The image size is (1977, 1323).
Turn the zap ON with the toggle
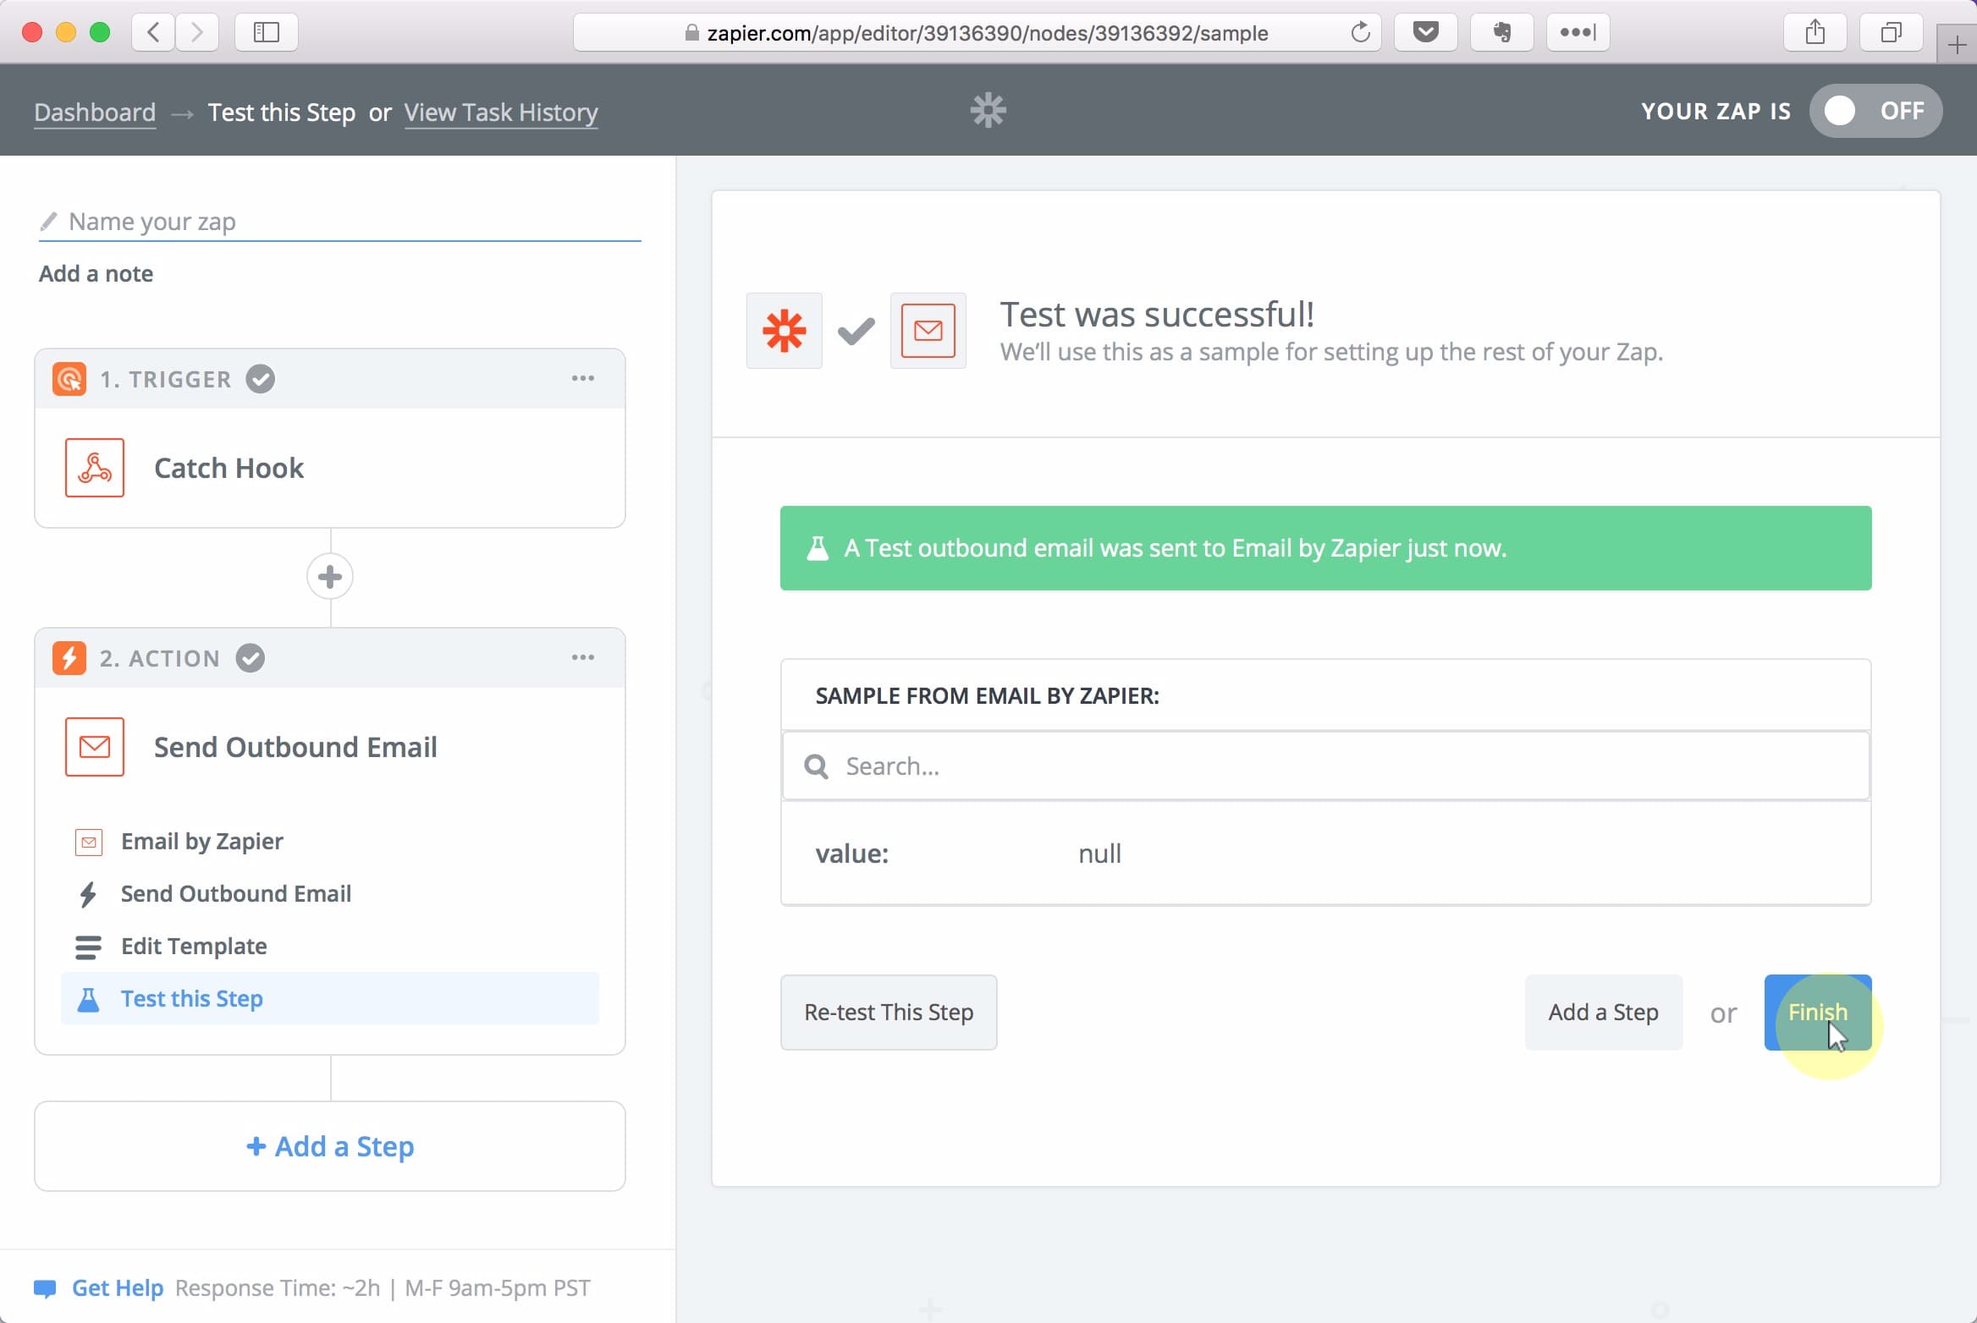point(1875,111)
